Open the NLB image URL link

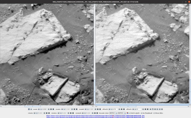click(x=95, y=117)
